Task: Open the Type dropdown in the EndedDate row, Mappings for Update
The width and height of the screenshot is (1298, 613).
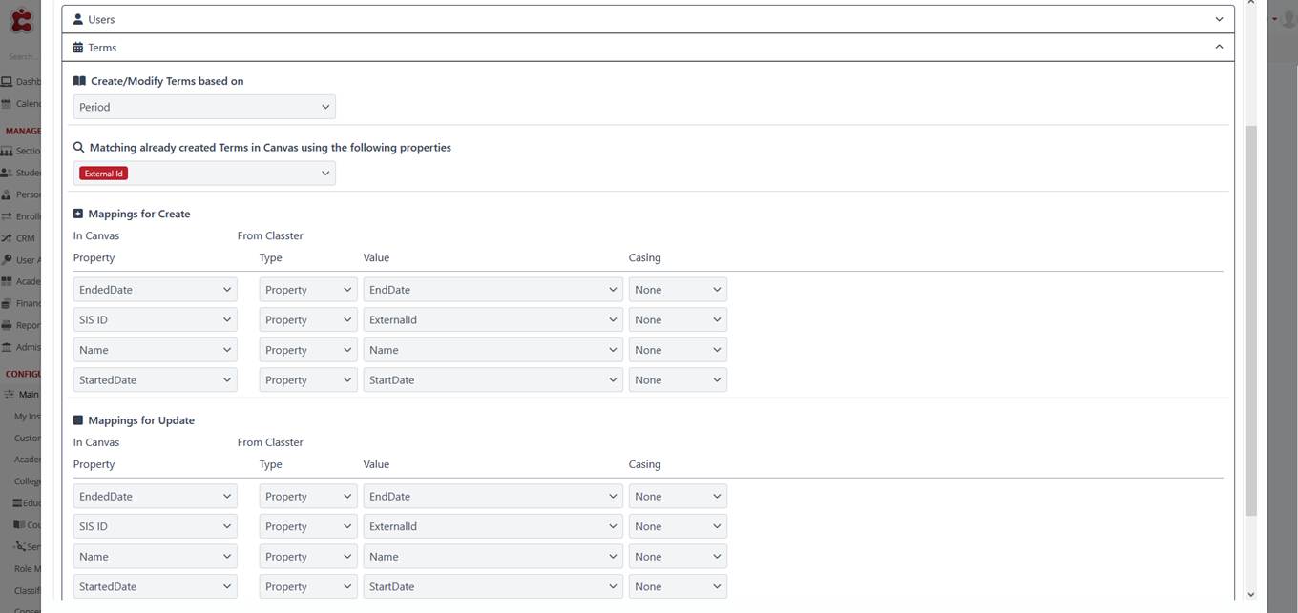Action: (308, 497)
